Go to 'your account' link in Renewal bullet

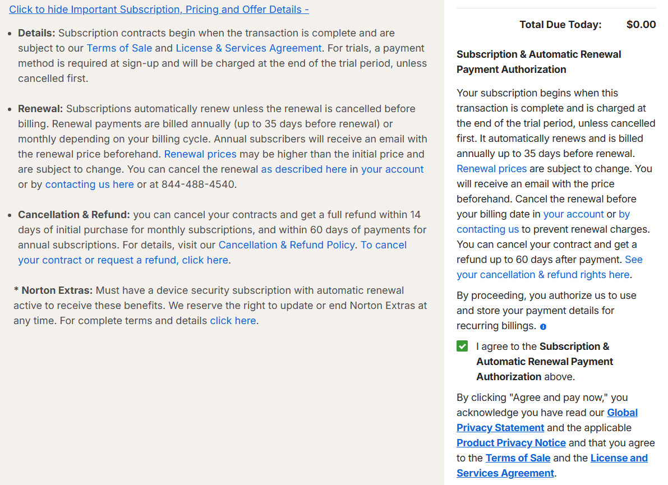[x=392, y=169]
